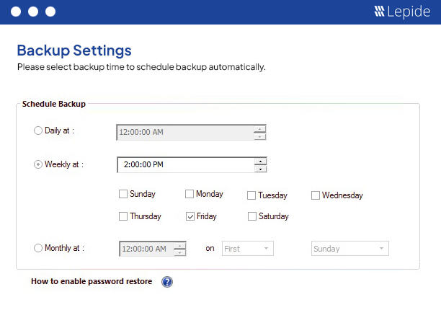Open the First week dropdown
441x310 pixels.
click(x=247, y=249)
